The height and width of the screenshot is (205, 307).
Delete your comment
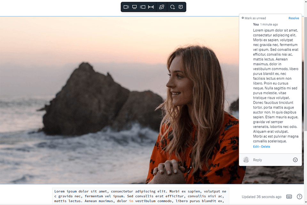265,146
